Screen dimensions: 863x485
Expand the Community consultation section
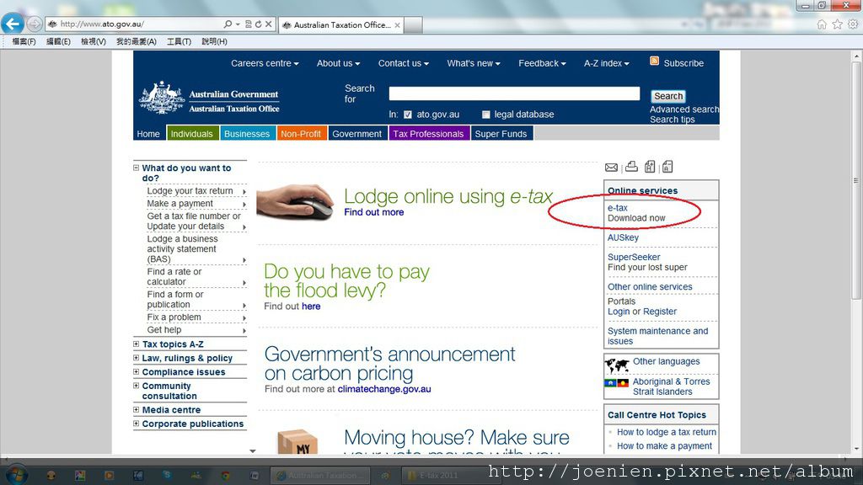pos(136,386)
